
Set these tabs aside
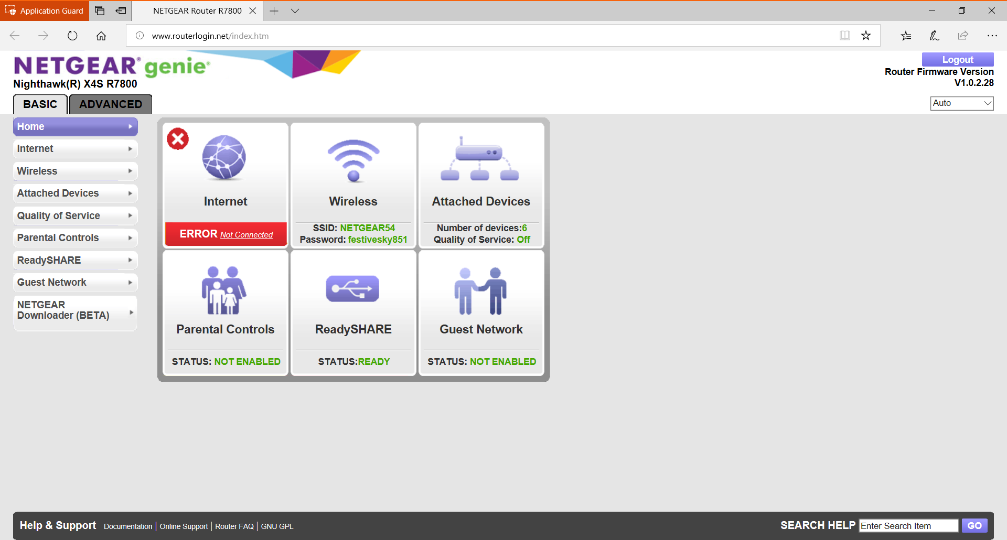pos(121,10)
